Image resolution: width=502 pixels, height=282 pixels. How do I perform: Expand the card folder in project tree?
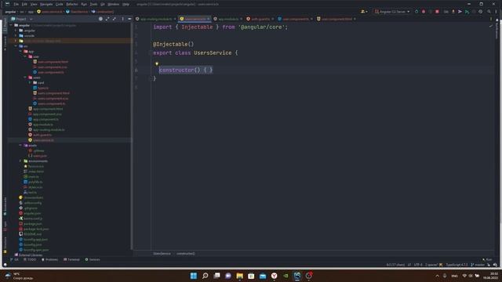[x=30, y=82]
